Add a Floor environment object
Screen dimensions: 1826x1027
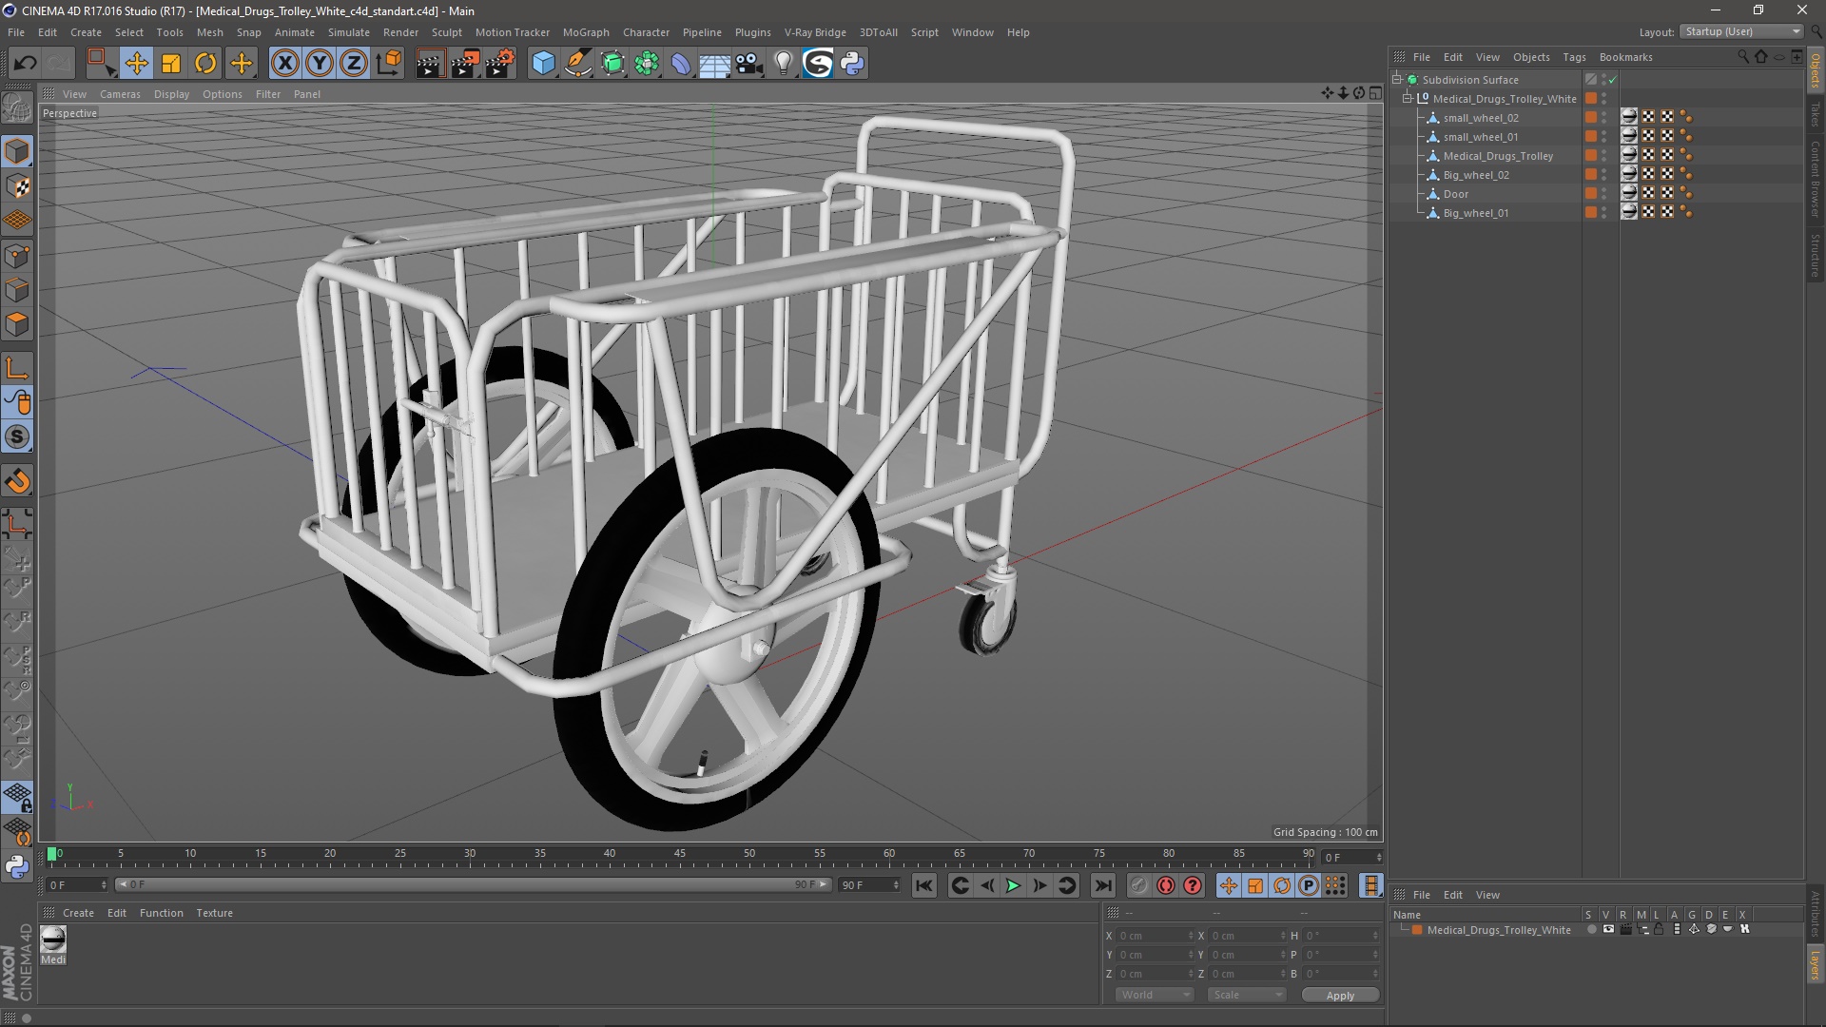[x=715, y=64]
